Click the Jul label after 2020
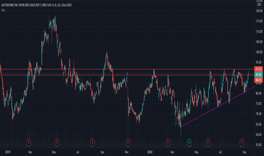 point(220,152)
